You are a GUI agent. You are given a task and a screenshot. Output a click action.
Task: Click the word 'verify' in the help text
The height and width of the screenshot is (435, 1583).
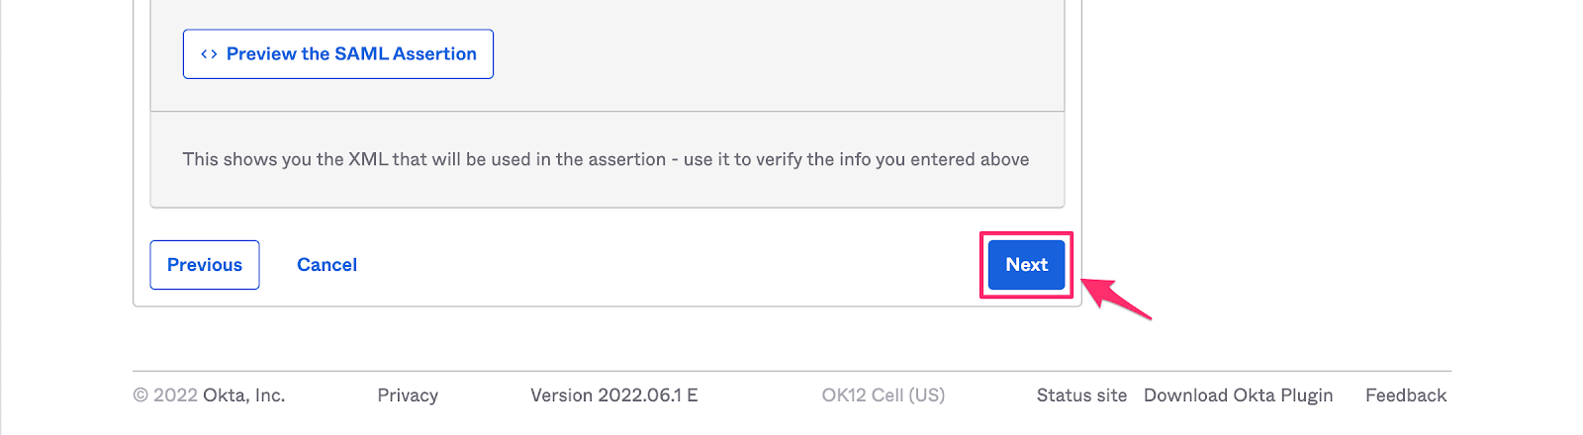(x=779, y=160)
